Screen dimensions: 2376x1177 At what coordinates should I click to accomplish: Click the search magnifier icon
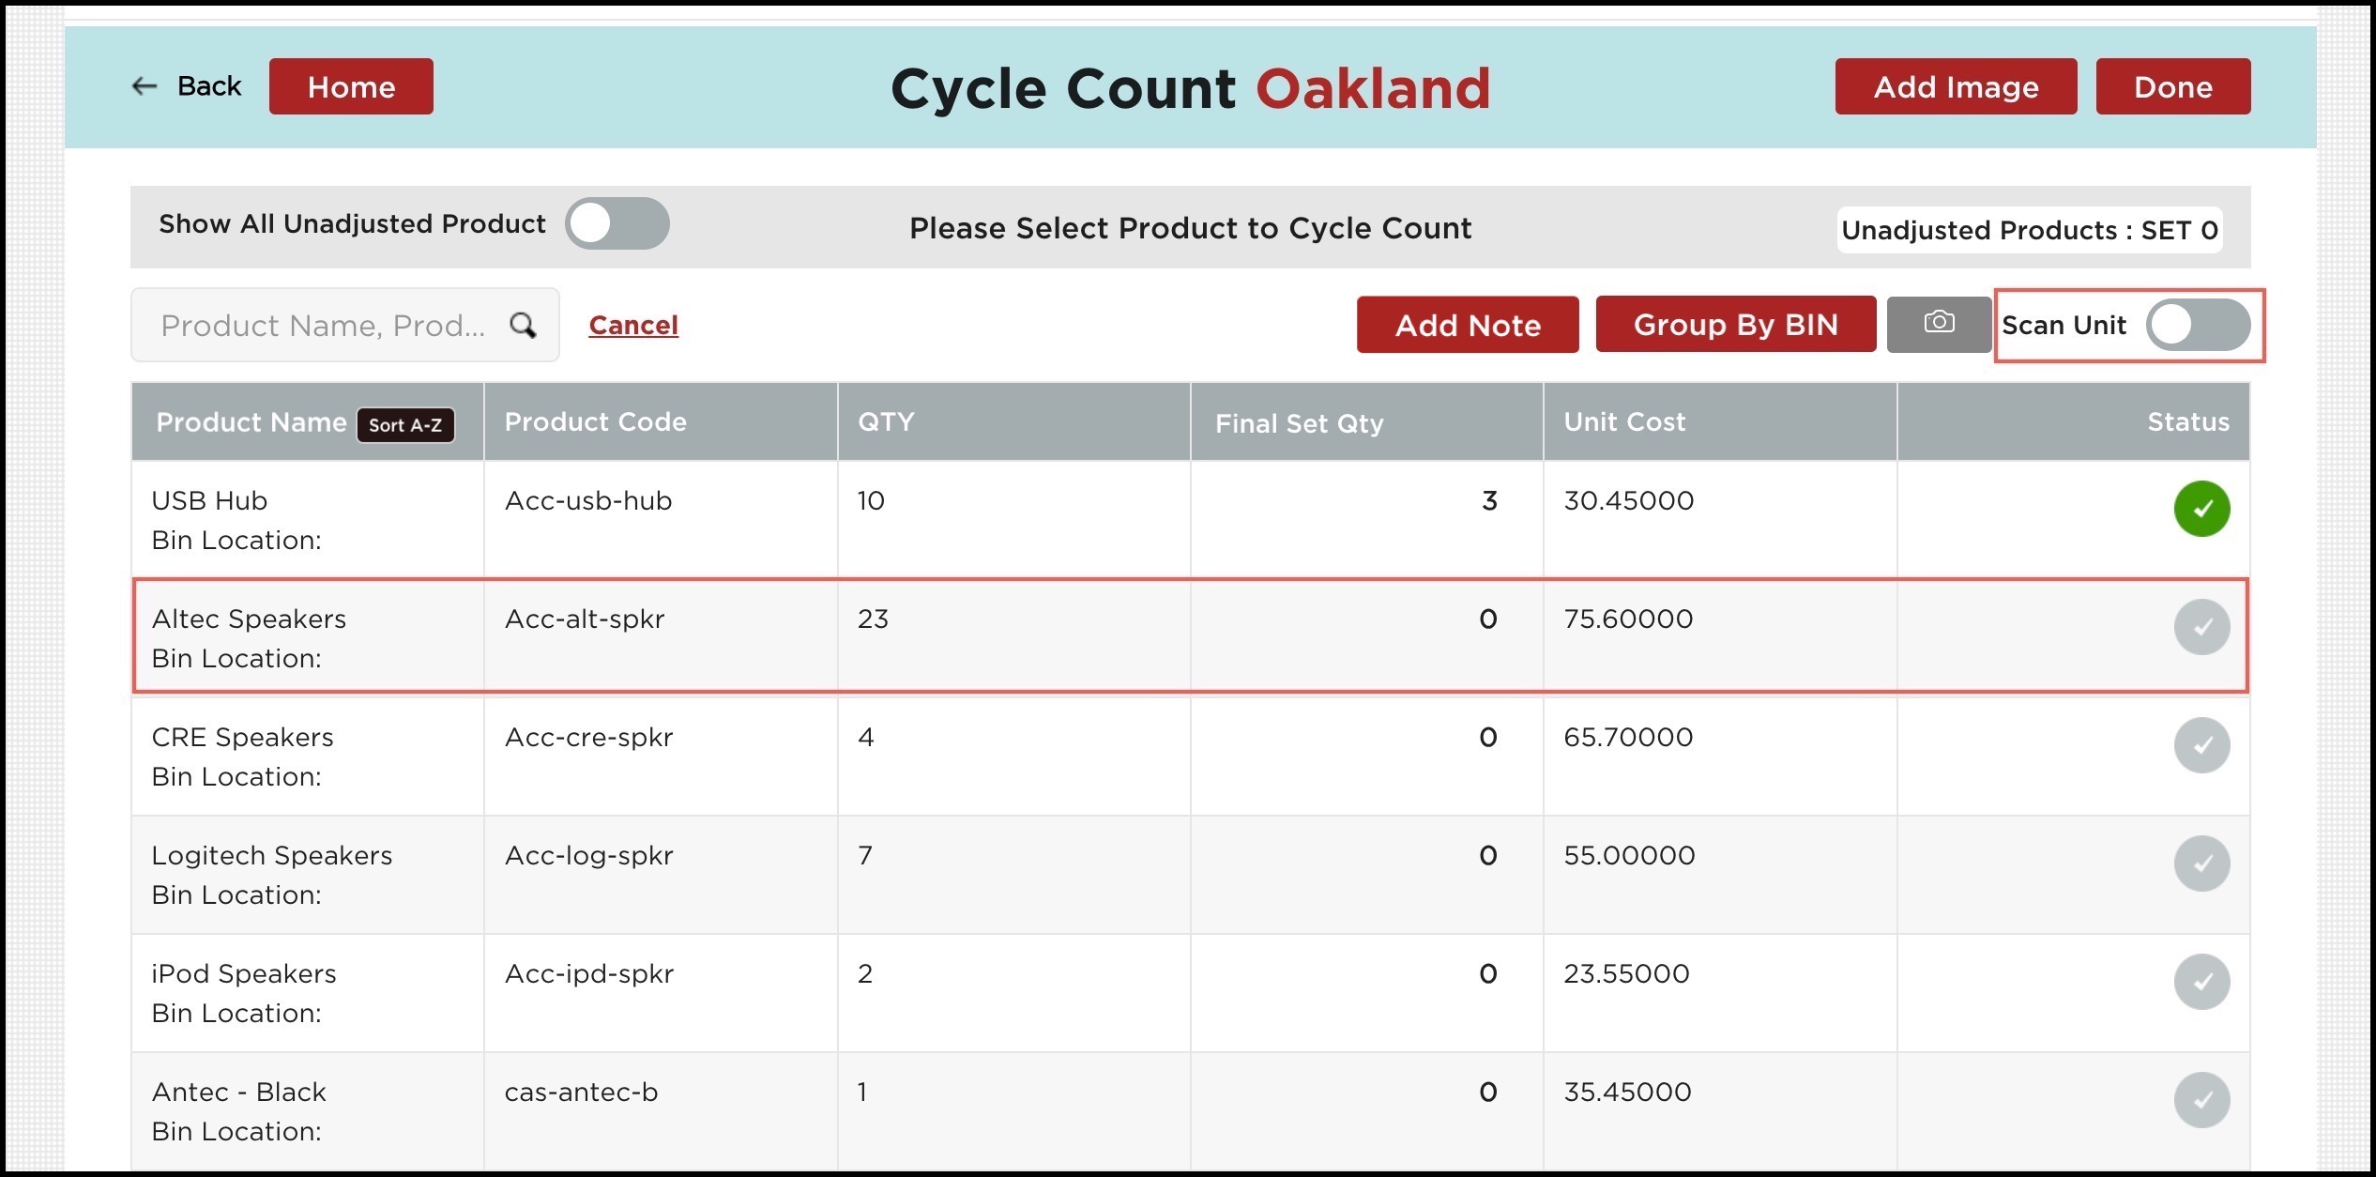523,326
